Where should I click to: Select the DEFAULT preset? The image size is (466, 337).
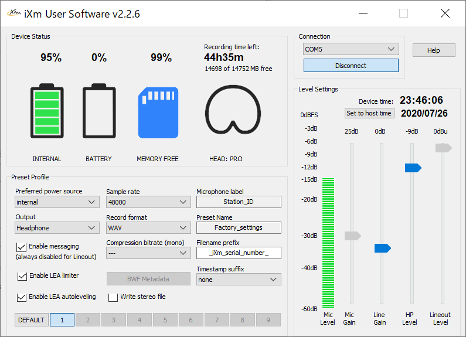click(32, 320)
